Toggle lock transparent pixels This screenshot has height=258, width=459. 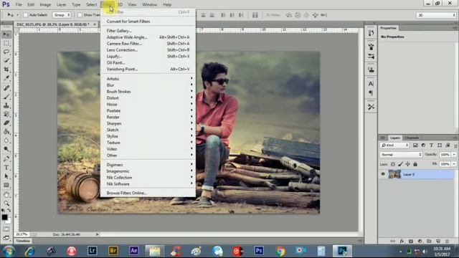(393, 164)
